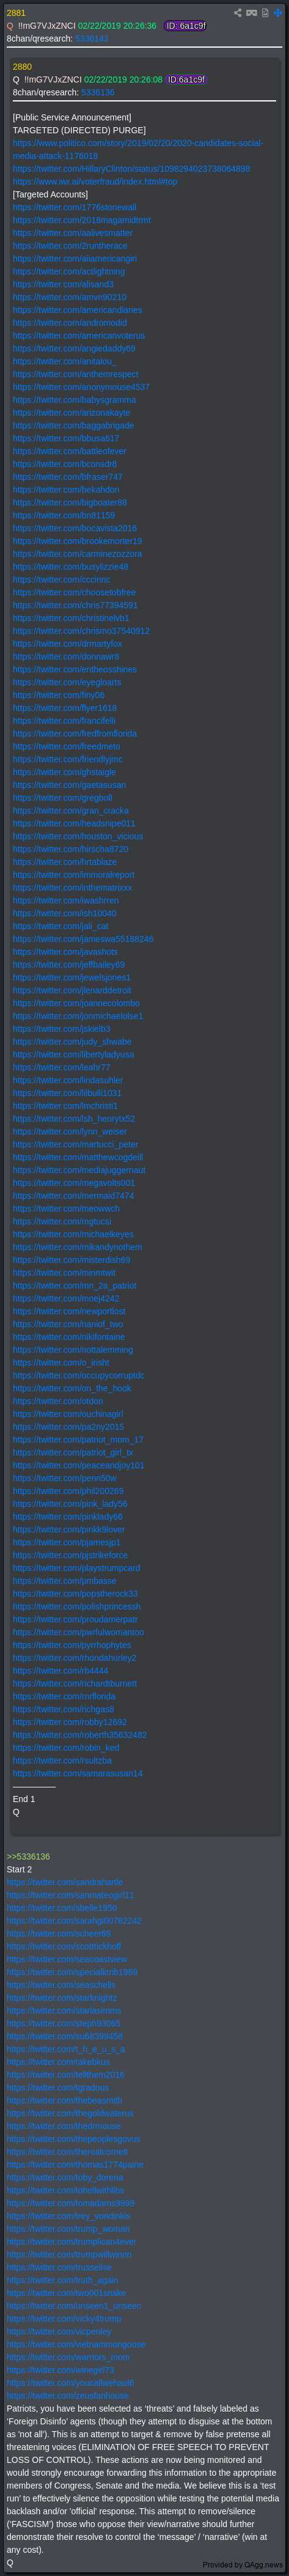289x2576 pixels.
Task: Open the twitter.com/1776stonewall link
Action: 75,207
